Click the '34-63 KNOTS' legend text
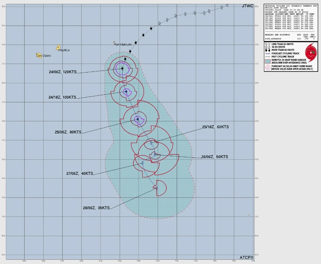Image resolution: width=321 pixels, height=264 pixels. [x=278, y=47]
